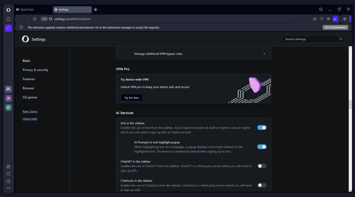Click Try for free VPN Pro button
Screen dimensions: 355x197
[131, 98]
